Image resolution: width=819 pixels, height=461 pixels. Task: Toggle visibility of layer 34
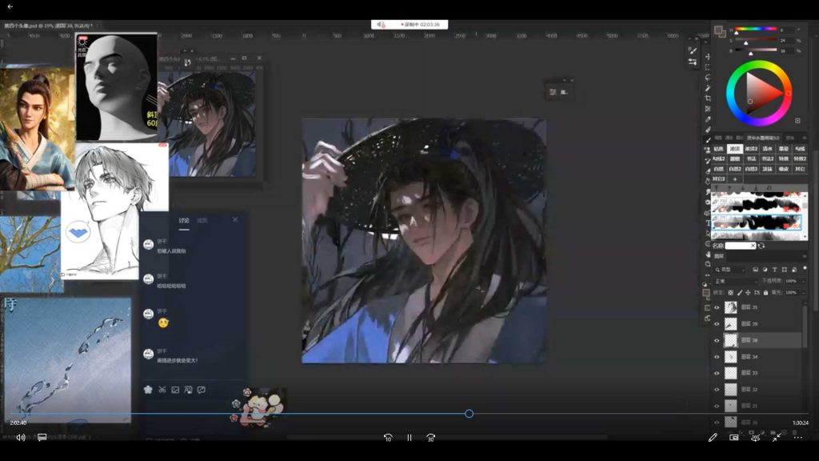coord(717,357)
